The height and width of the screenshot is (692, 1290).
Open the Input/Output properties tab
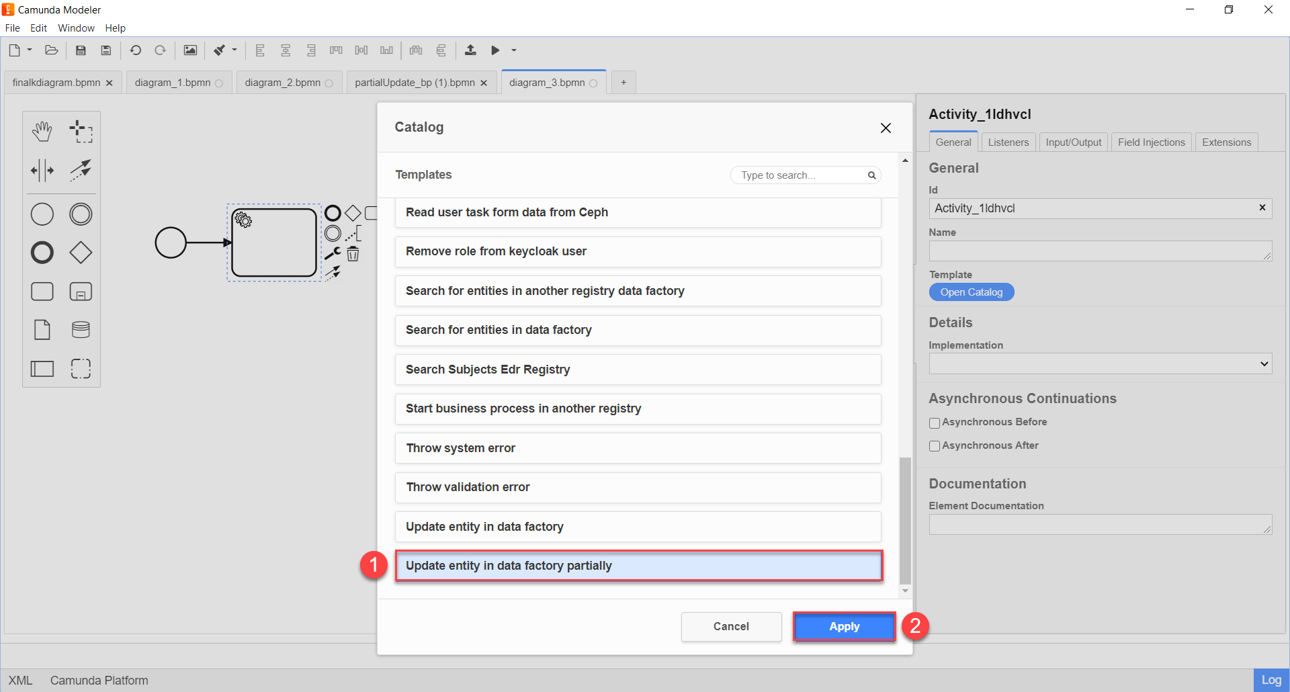(1073, 142)
